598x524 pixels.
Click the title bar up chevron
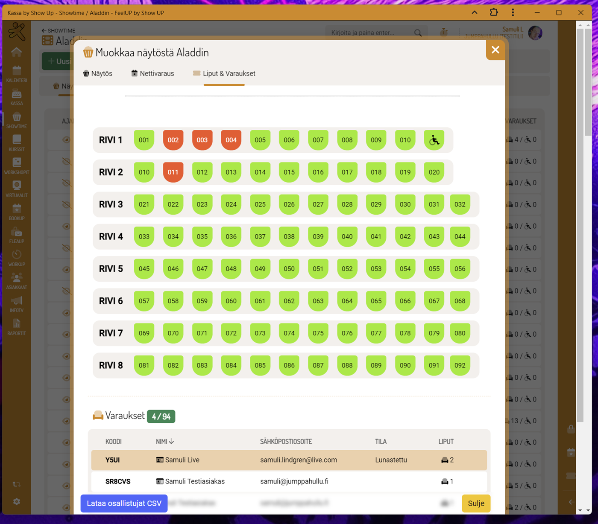(x=475, y=12)
